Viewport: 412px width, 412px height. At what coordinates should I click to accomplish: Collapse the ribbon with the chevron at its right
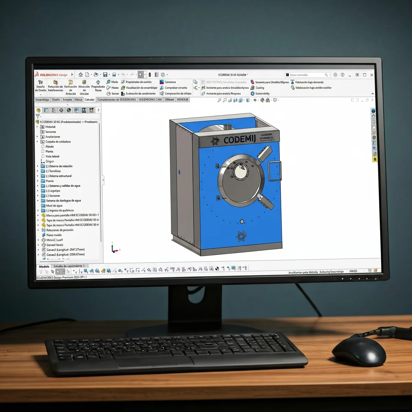373,94
